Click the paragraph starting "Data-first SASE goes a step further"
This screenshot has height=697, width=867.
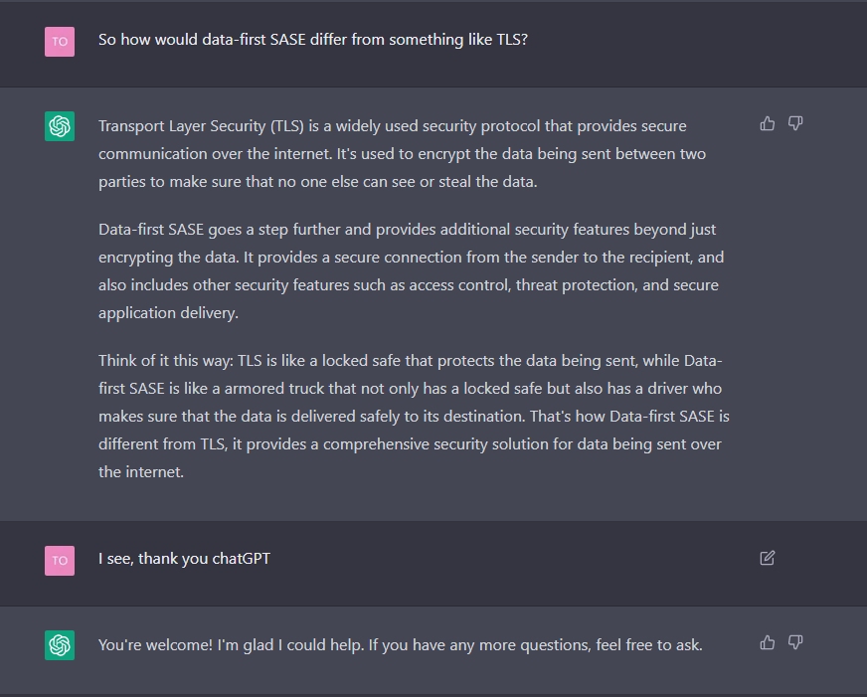coord(408,270)
